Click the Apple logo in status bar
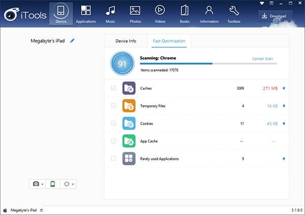Image resolution: width=305 pixels, height=215 pixels. [5, 210]
